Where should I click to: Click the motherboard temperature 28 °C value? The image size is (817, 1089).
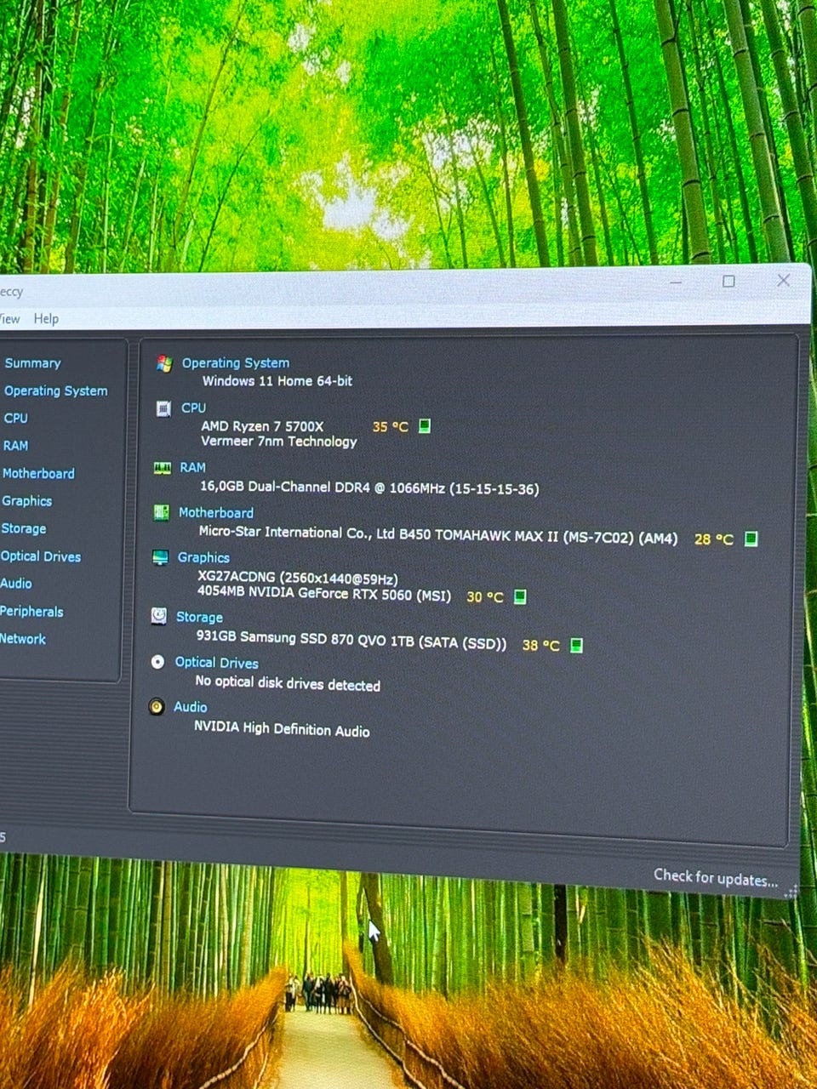click(713, 539)
